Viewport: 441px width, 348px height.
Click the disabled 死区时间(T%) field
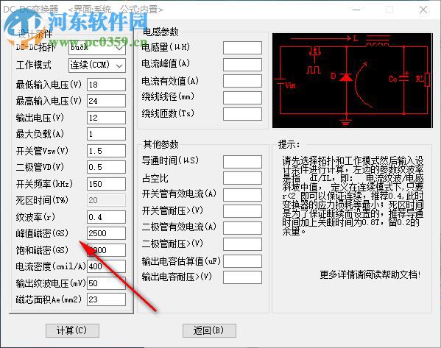point(106,200)
